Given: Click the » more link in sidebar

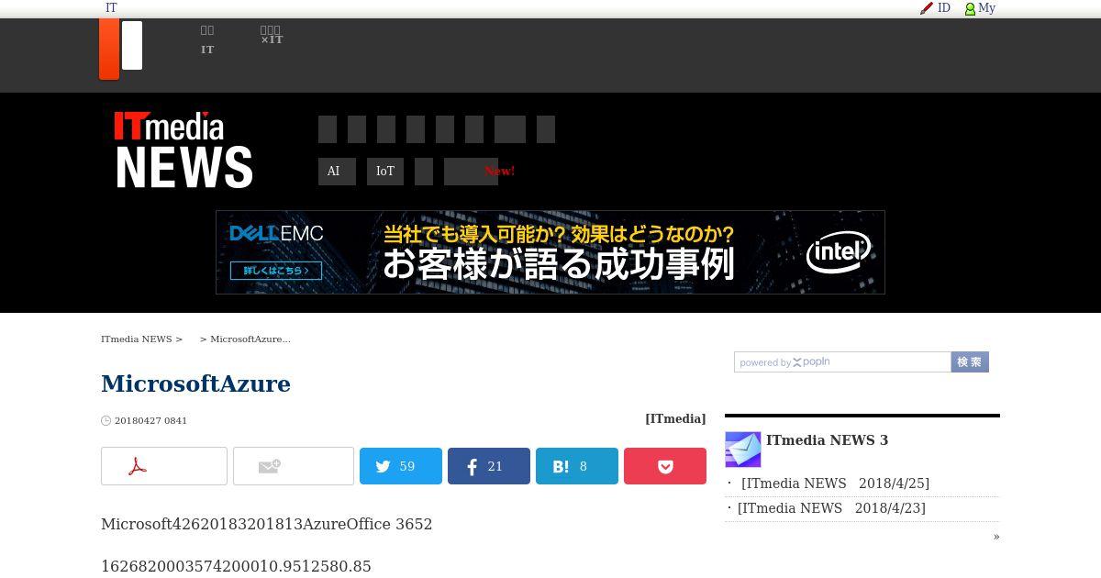Looking at the screenshot, I should (x=996, y=537).
